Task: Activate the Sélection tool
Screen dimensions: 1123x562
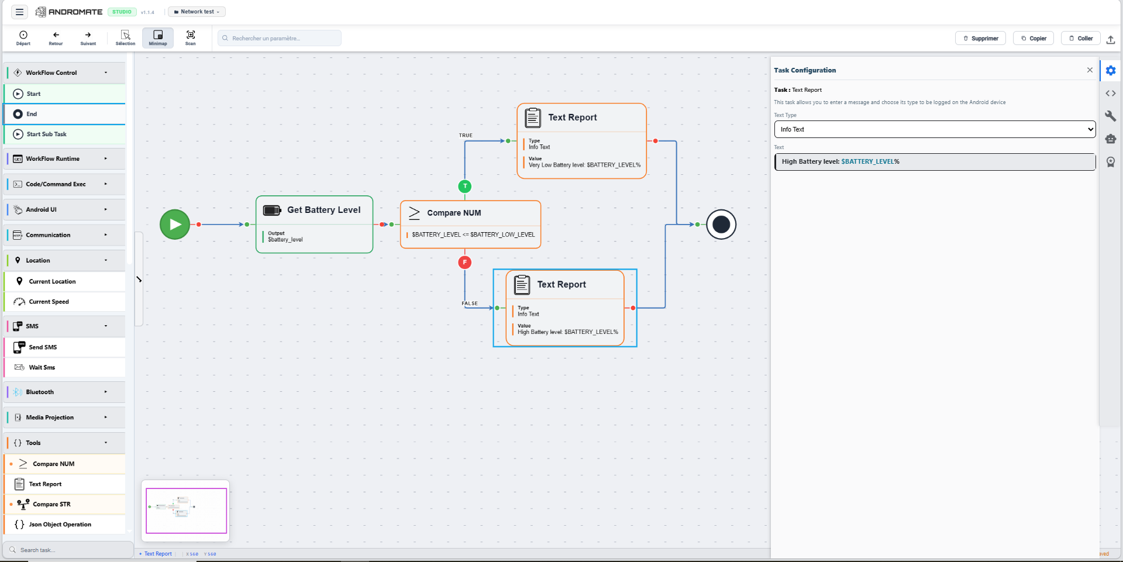Action: click(x=125, y=38)
